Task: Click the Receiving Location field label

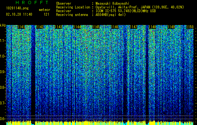Action: 73,7
